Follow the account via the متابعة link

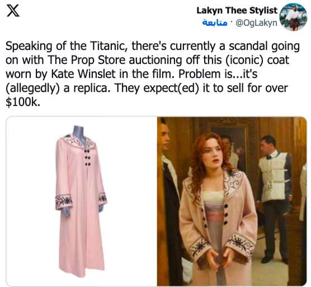click(x=215, y=23)
